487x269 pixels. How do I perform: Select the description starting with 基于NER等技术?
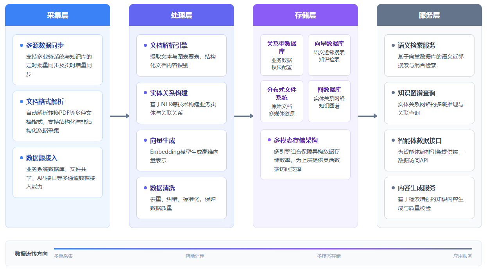[183, 109]
